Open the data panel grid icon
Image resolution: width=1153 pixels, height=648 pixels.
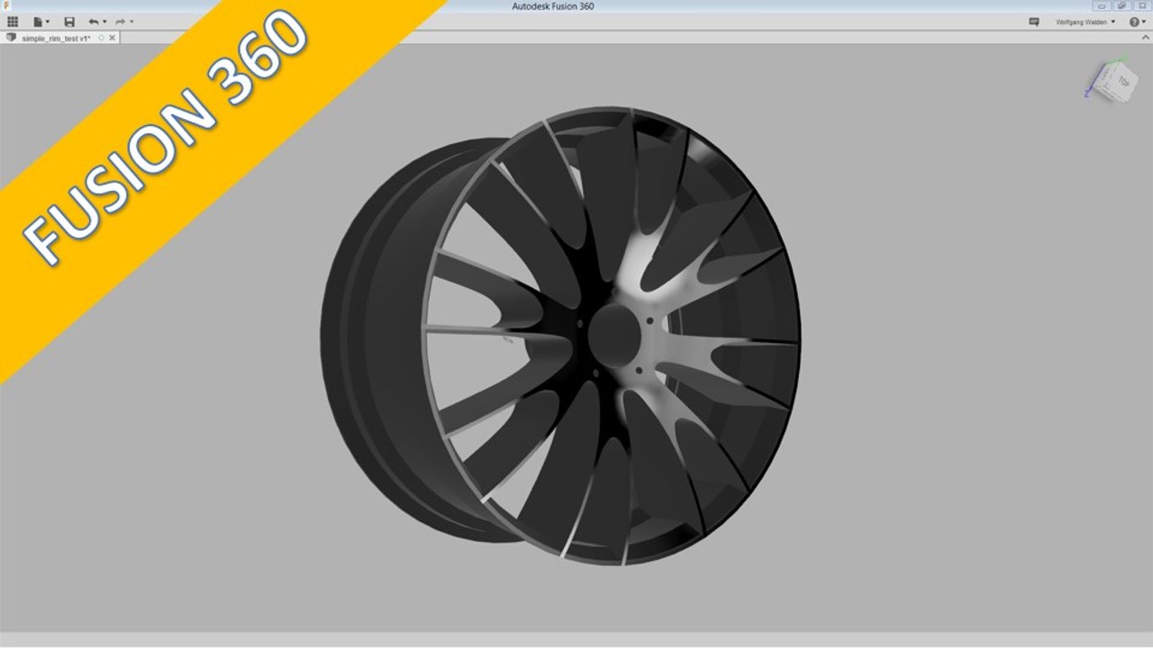[x=12, y=22]
